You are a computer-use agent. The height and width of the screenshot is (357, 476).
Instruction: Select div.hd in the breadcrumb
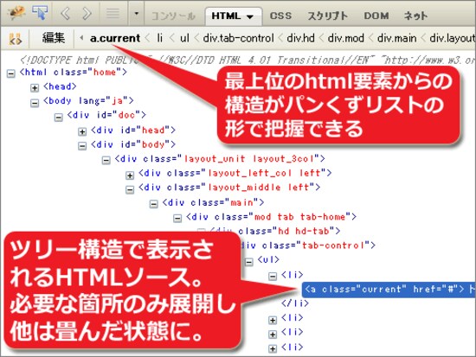(300, 38)
